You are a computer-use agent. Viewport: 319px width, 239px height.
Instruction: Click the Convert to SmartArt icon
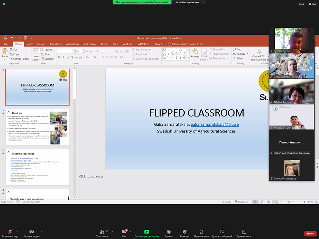[x=134, y=59]
